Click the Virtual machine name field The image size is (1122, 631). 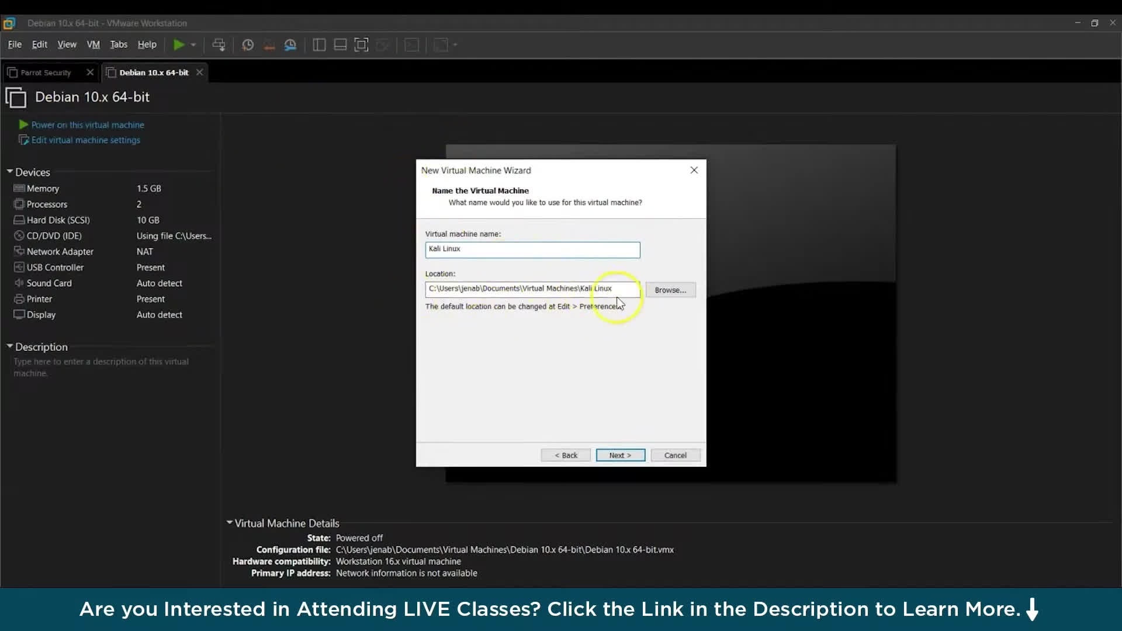tap(532, 249)
